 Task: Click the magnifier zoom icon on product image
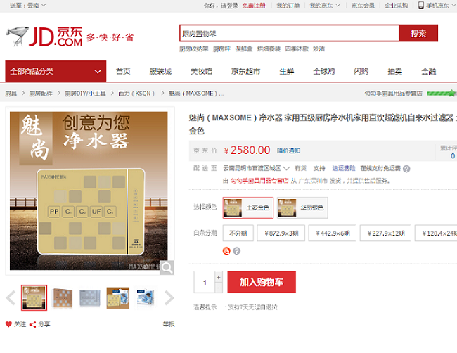tap(167, 268)
